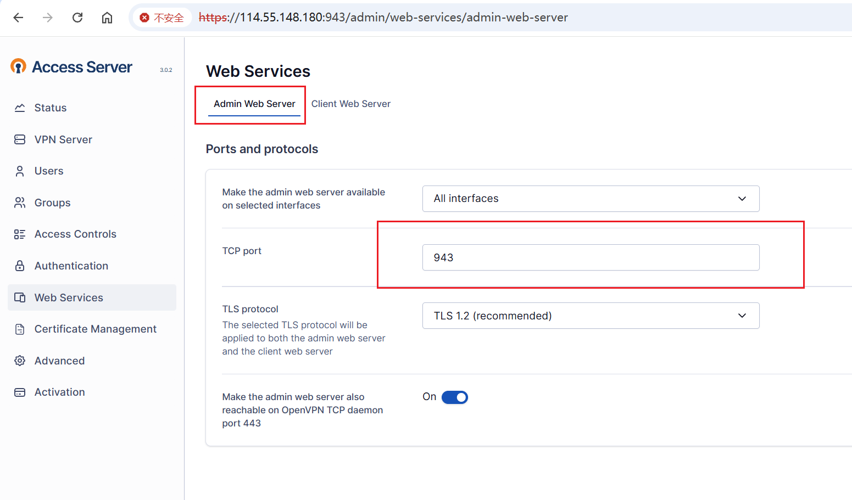Switch to the Client Web Server tab
The image size is (852, 500).
[350, 104]
